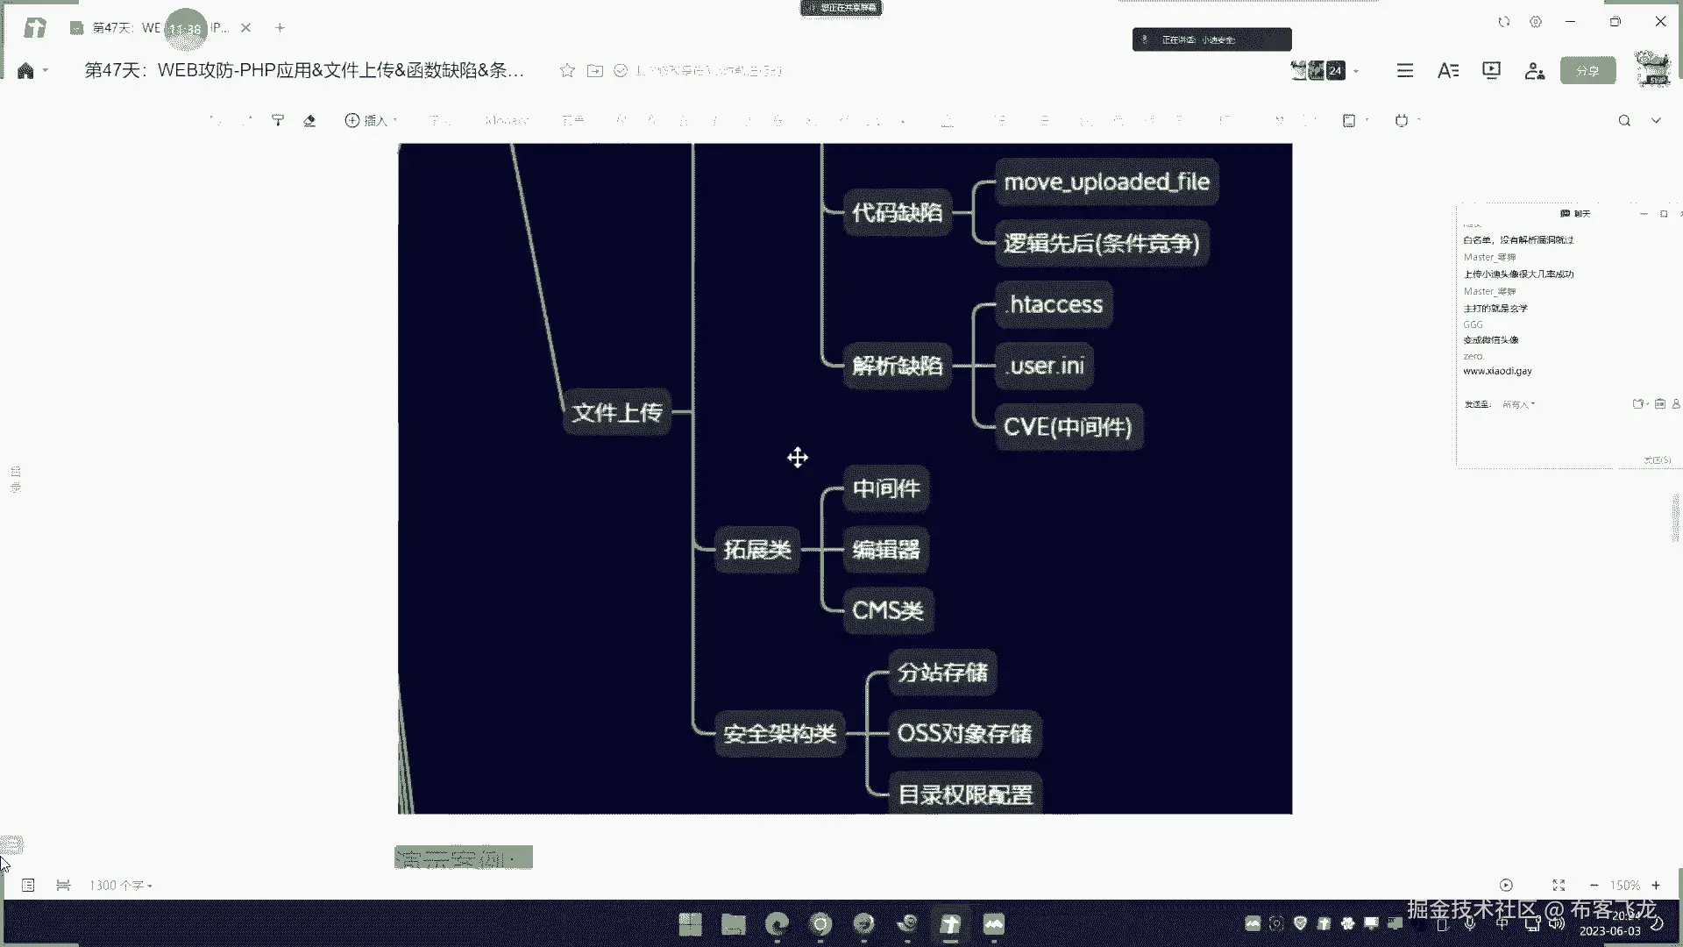Image resolution: width=1683 pixels, height=947 pixels.
Task: Select the format painter tool
Action: pyautogui.click(x=278, y=120)
